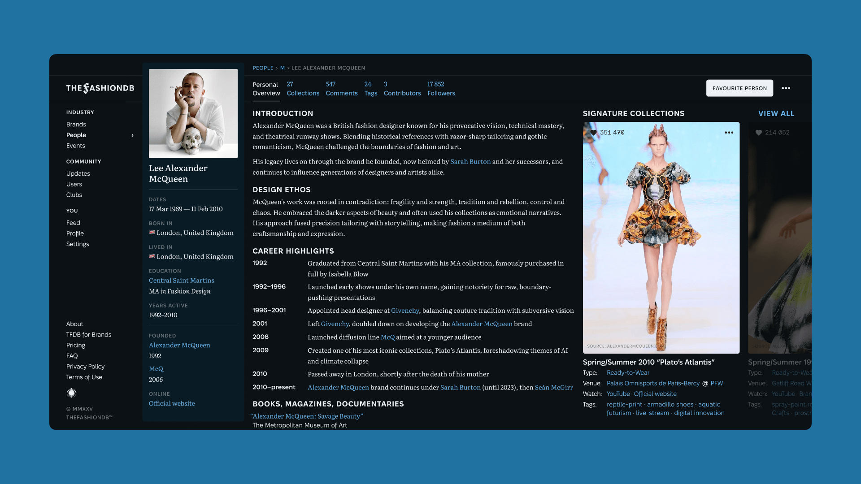The height and width of the screenshot is (484, 861).
Task: Click the PFW venue link
Action: pyautogui.click(x=717, y=384)
